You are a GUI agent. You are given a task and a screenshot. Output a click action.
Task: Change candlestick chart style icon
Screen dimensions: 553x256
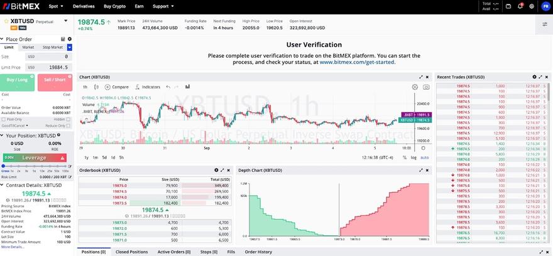(96, 87)
